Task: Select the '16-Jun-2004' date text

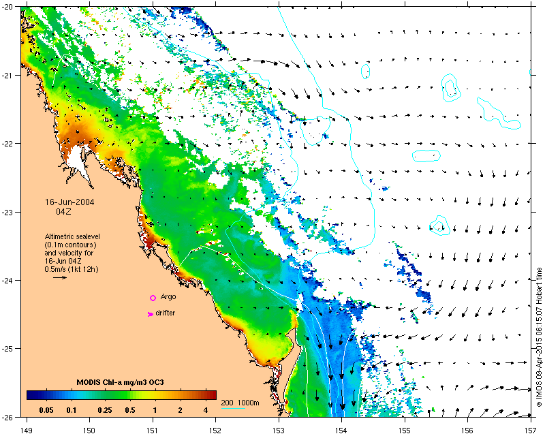Action: pyautogui.click(x=69, y=202)
